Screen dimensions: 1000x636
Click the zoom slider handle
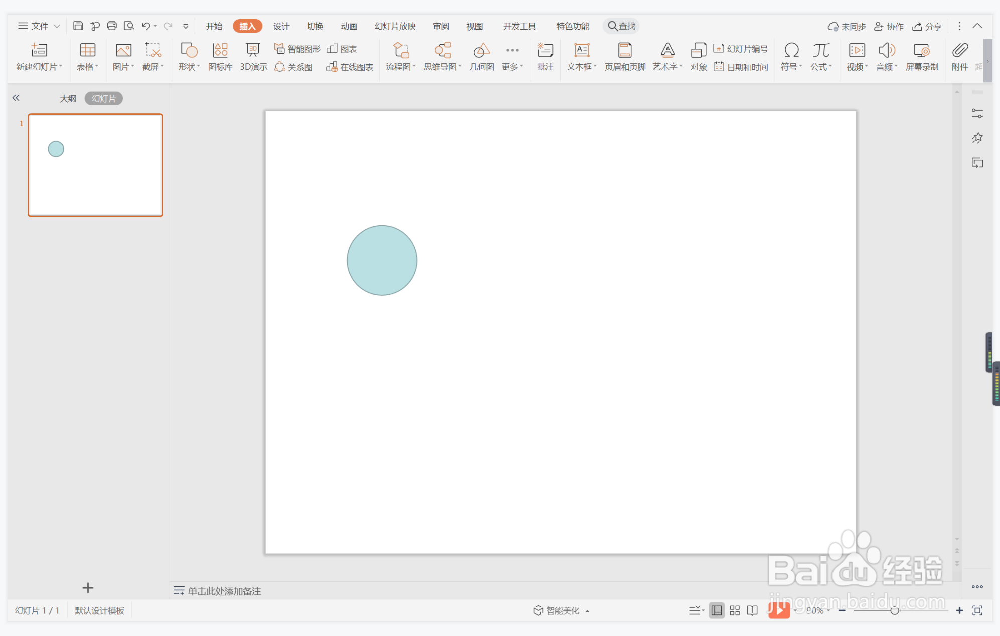click(x=894, y=610)
